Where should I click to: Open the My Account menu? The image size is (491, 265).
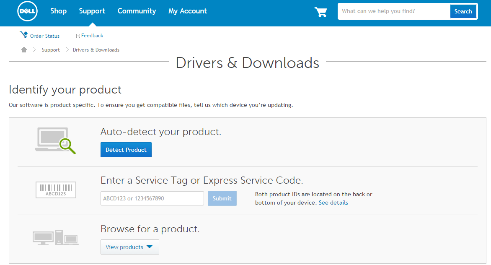click(188, 11)
